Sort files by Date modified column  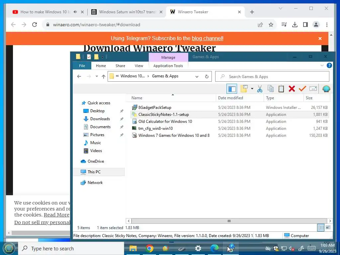point(240,98)
